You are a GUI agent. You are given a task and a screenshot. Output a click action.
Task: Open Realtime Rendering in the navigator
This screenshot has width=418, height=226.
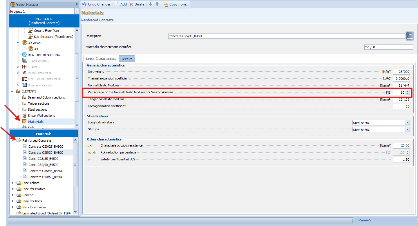[x=44, y=55]
